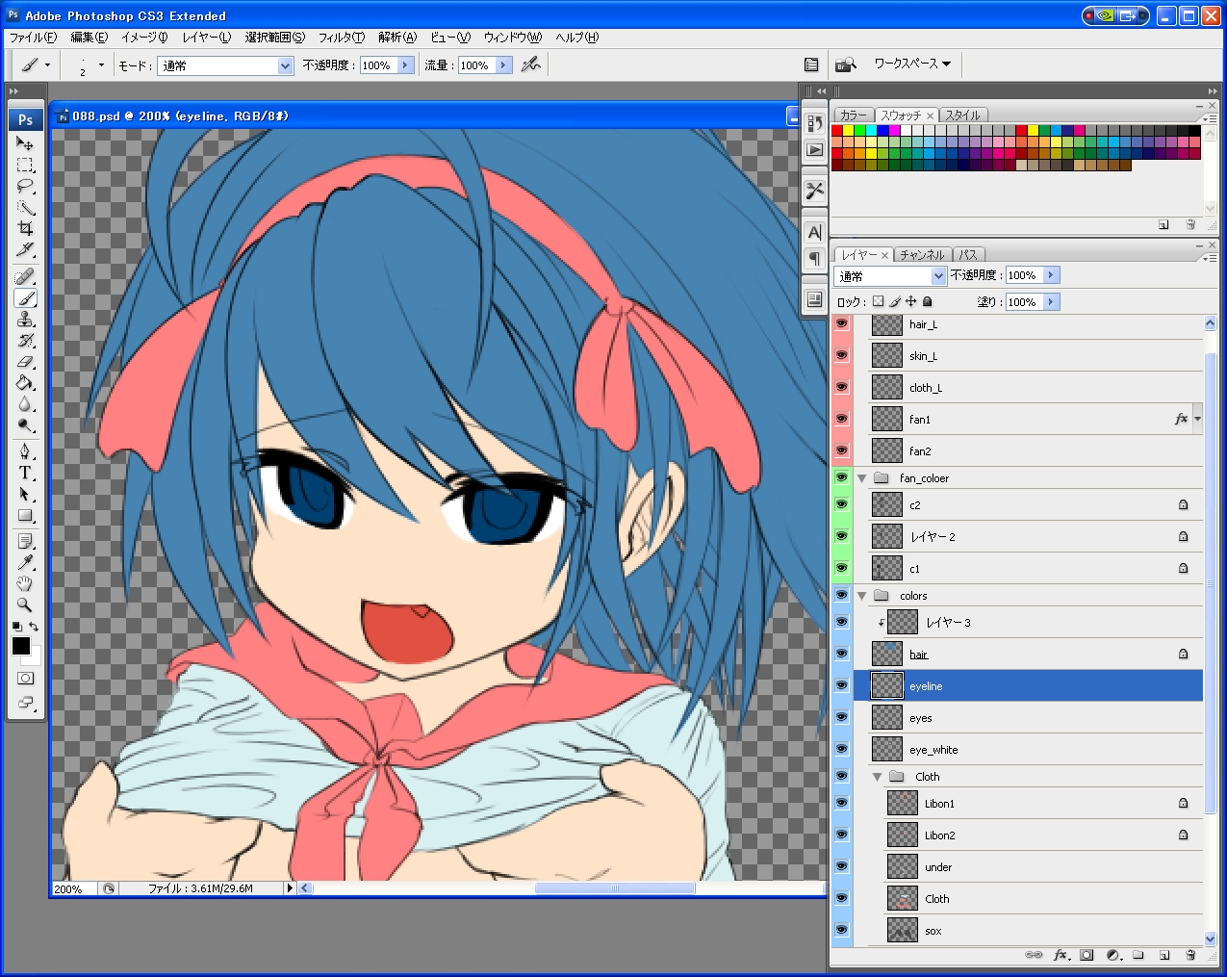Click the lock all padlock icon

click(928, 301)
